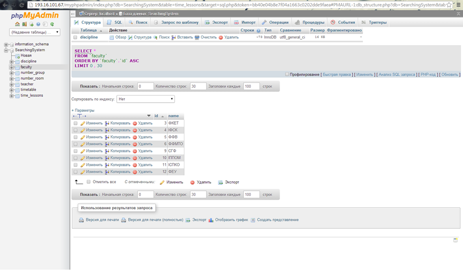Click the + Параметры options link
The width and height of the screenshot is (463, 276).
point(83,110)
